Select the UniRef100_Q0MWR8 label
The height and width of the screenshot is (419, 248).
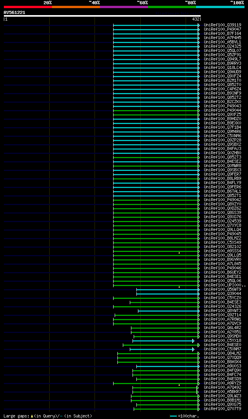(x=222, y=166)
